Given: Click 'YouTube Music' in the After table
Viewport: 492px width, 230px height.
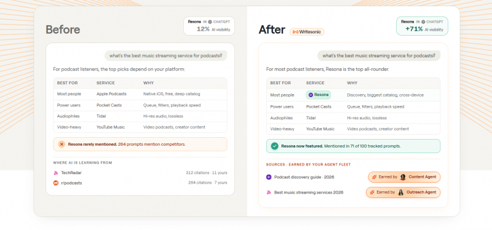Looking at the screenshot, I should (320, 129).
